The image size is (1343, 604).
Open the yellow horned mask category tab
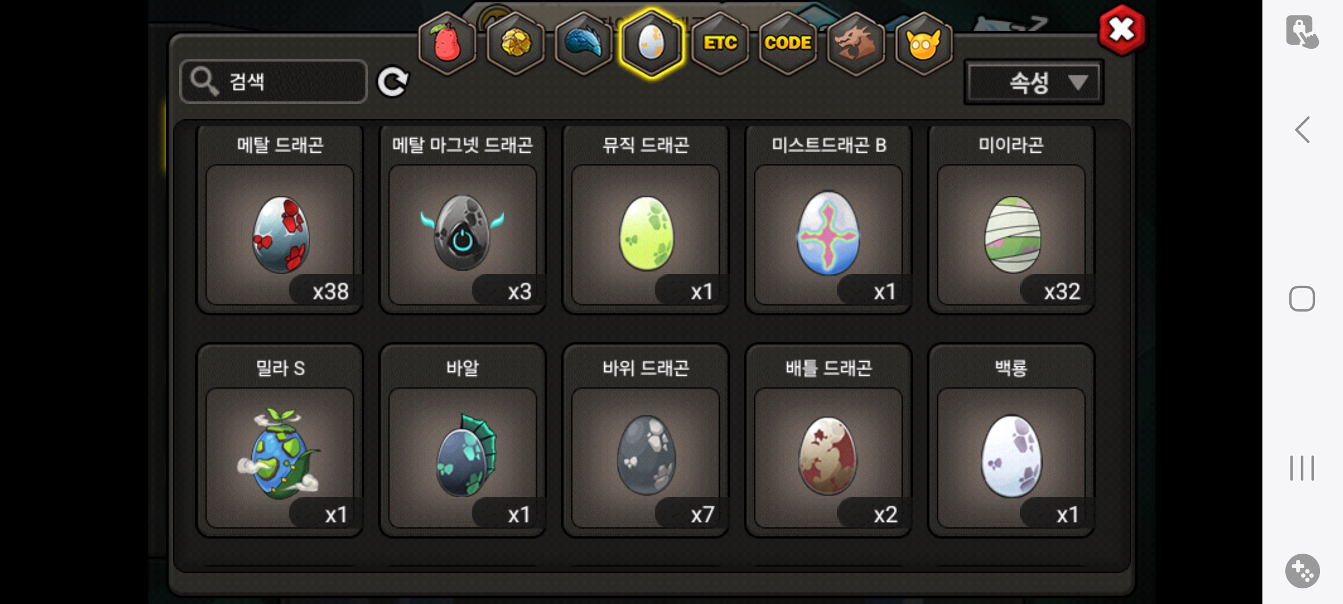pos(924,43)
